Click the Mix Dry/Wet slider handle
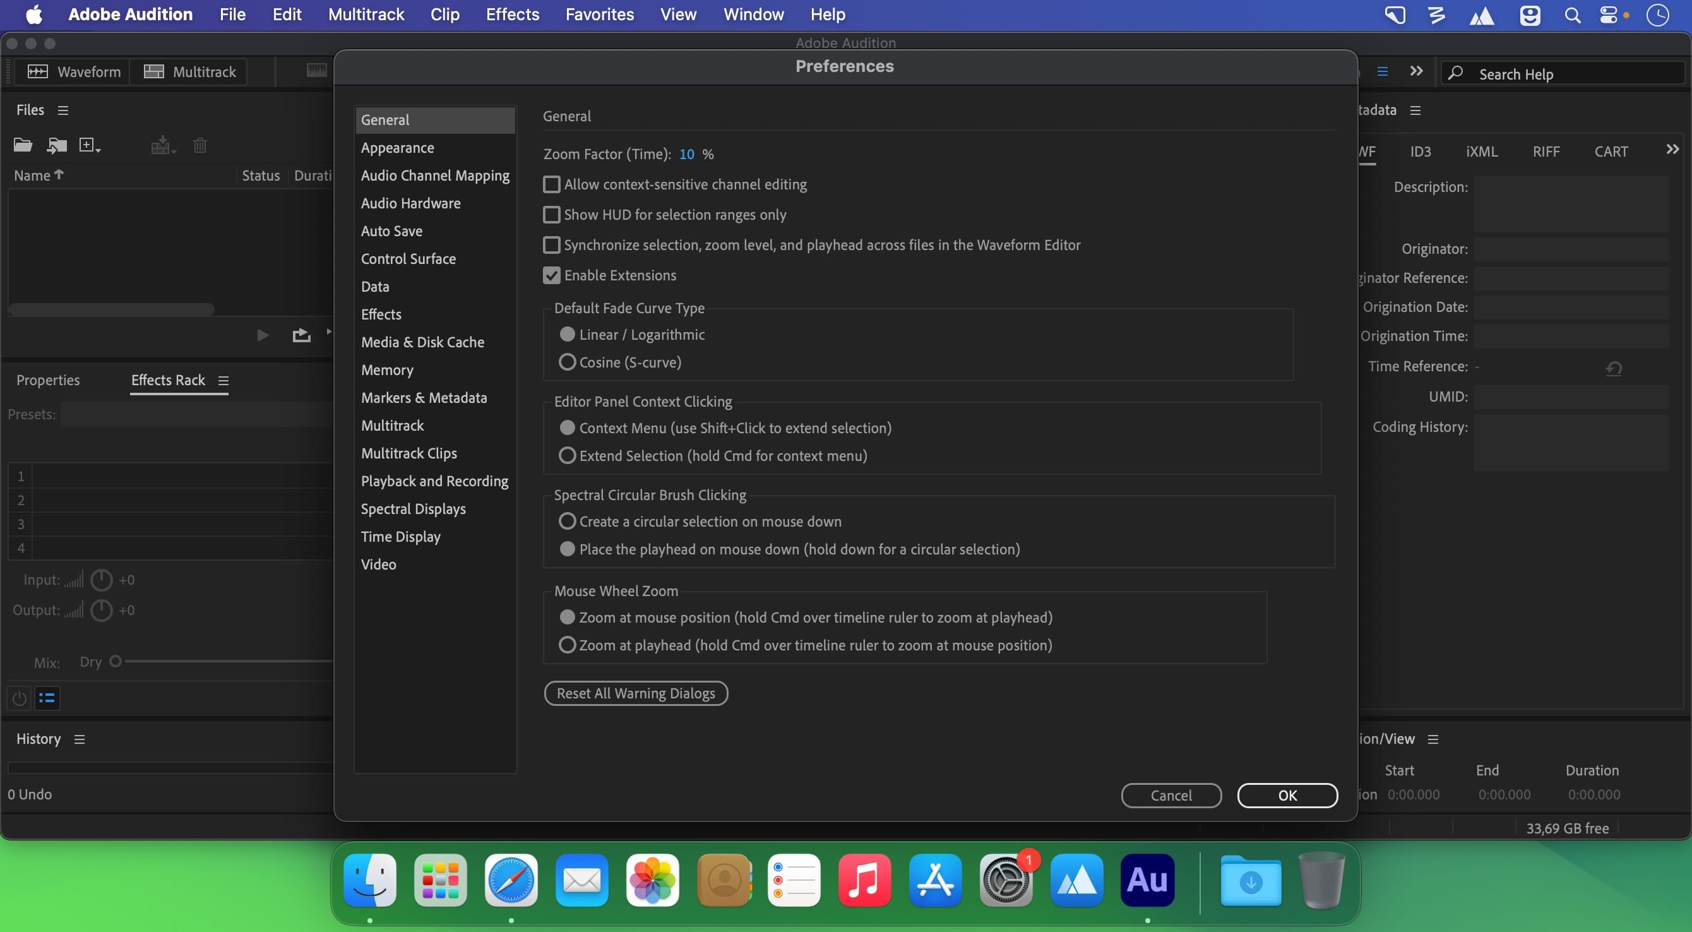 pos(116,661)
